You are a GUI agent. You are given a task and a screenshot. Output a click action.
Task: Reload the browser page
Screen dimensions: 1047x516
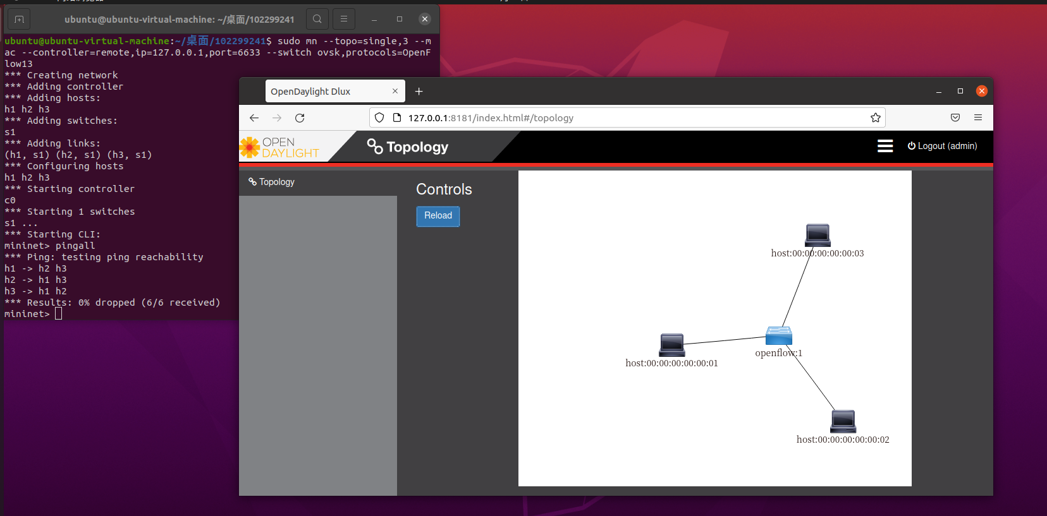pos(300,117)
